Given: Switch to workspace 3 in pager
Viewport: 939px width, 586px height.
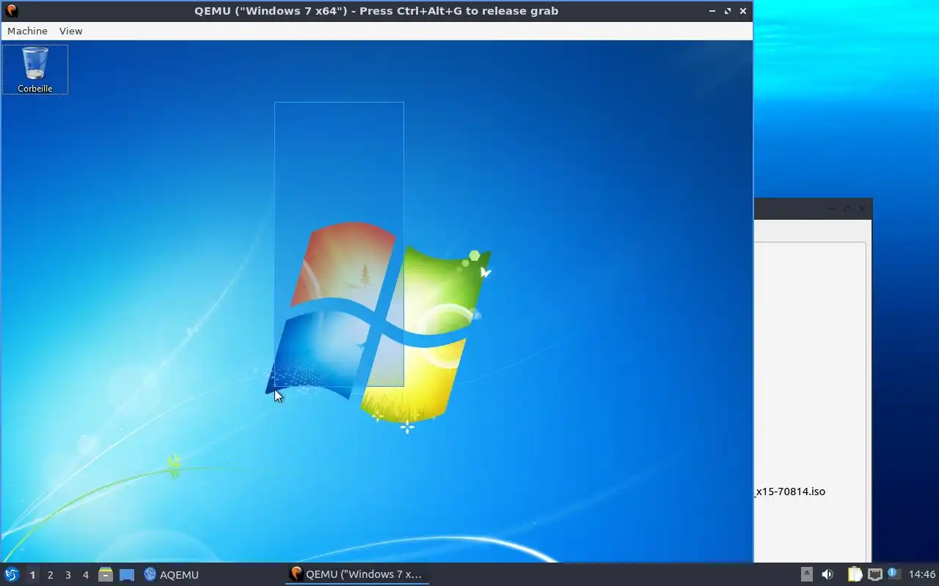Looking at the screenshot, I should (67, 575).
